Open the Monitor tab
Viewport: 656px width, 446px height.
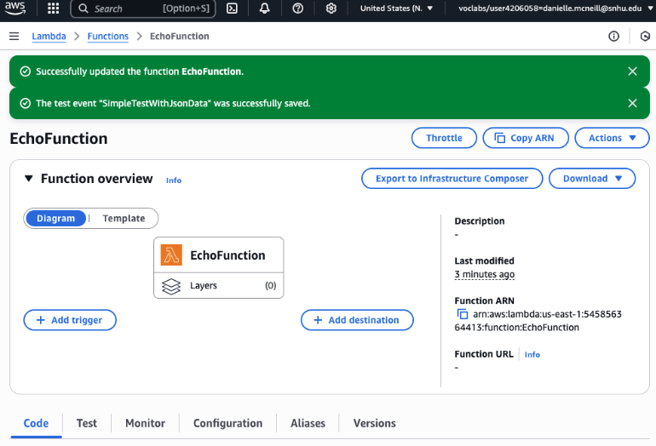pyautogui.click(x=145, y=423)
